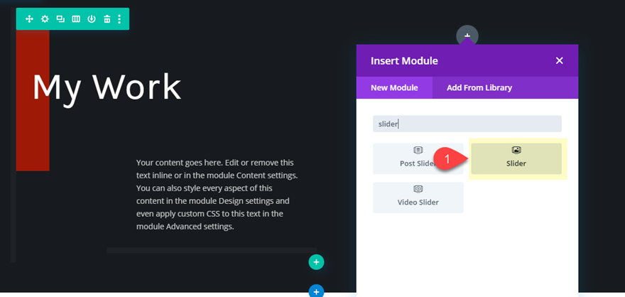Click the dark gray add module plus

point(467,35)
